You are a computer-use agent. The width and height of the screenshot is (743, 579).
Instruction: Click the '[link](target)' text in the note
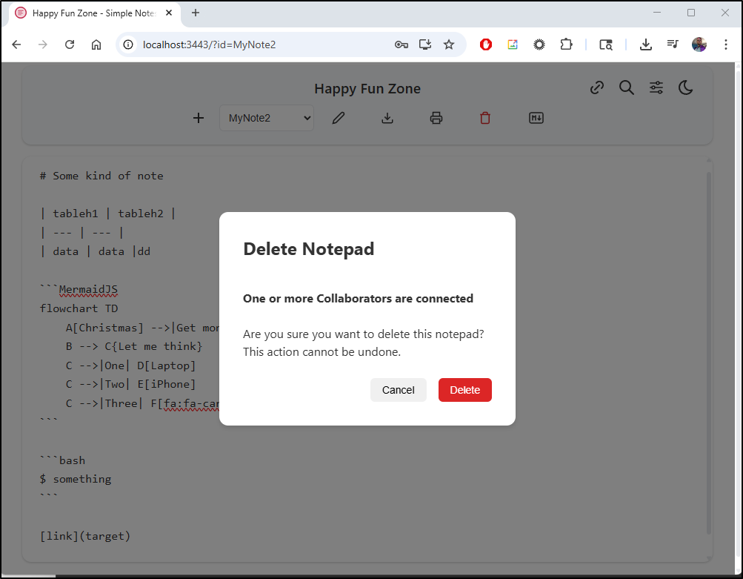pyautogui.click(x=85, y=536)
